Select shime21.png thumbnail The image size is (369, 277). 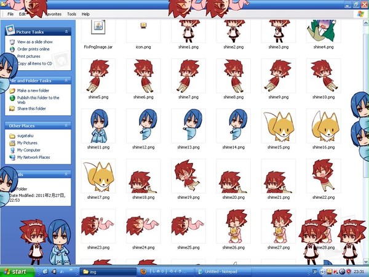pos(279,176)
